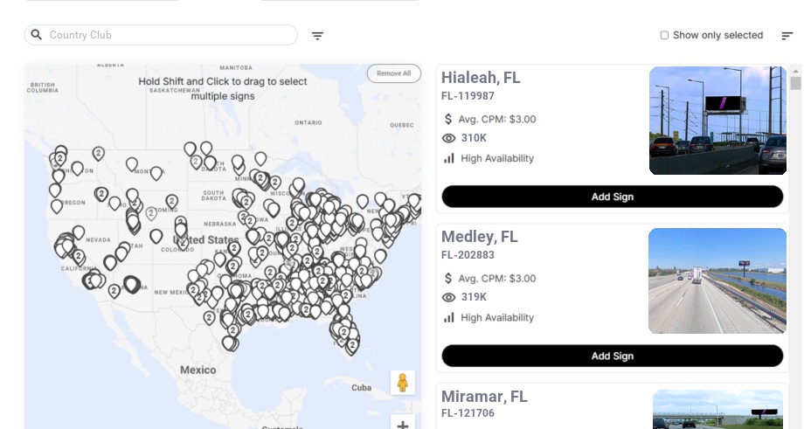Image resolution: width=804 pixels, height=429 pixels.
Task: Click the Medley, FL listing title
Action: 480,237
